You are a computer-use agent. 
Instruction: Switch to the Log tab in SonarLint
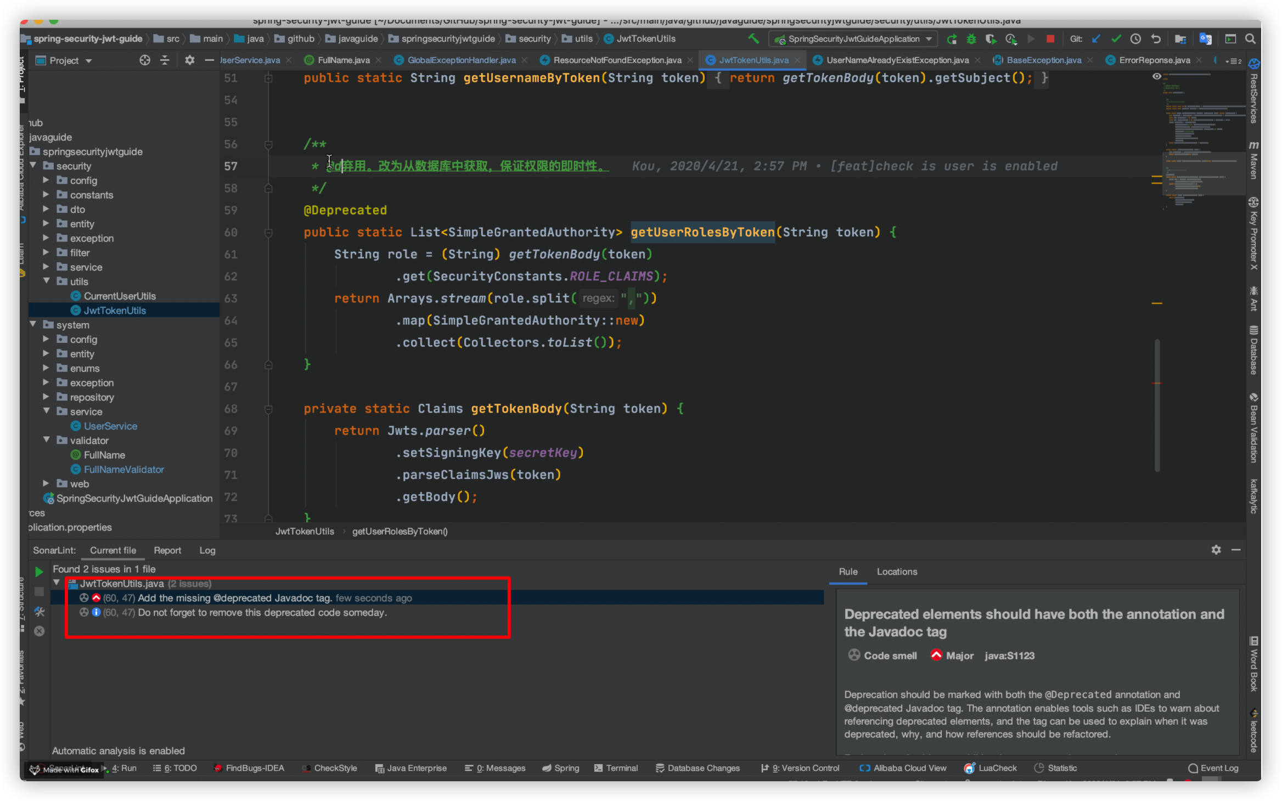click(x=207, y=551)
